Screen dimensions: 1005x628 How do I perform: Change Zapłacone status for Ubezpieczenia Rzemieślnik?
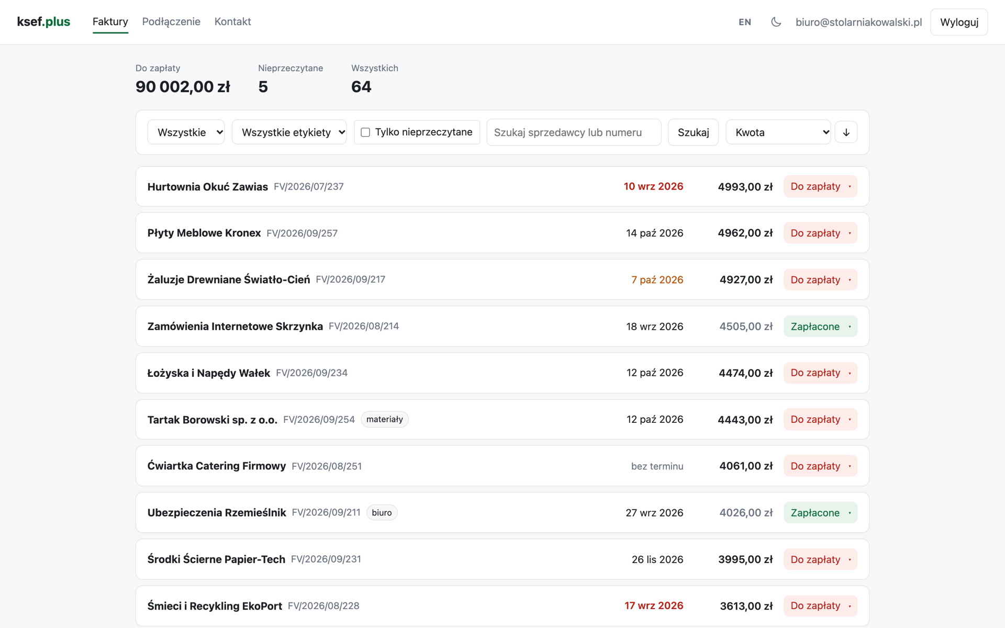tap(820, 513)
